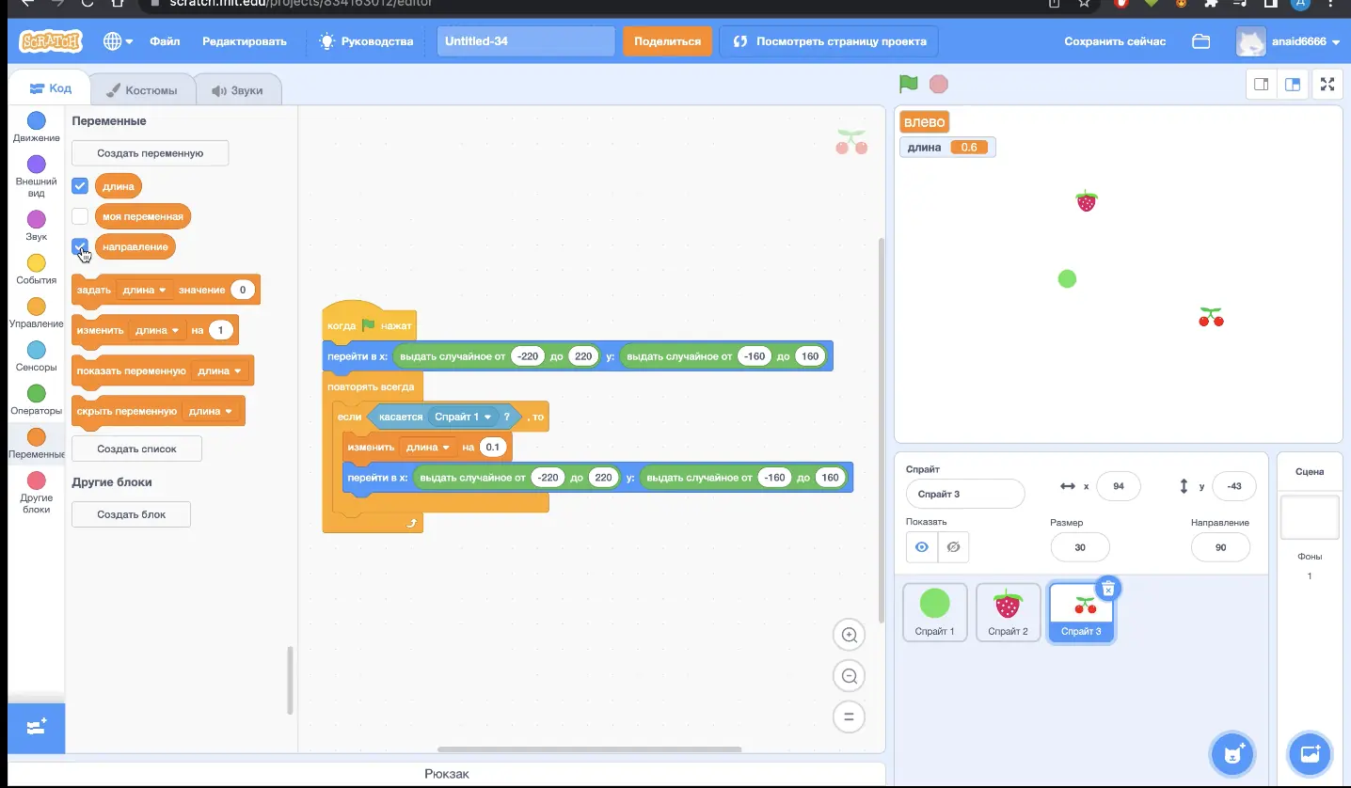The image size is (1351, 788).
Task: Select the Внешний вид block category
Action: pos(37,177)
